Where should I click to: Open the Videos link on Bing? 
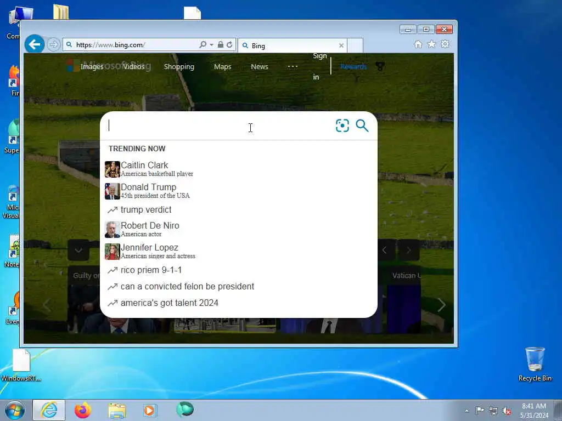click(x=134, y=66)
